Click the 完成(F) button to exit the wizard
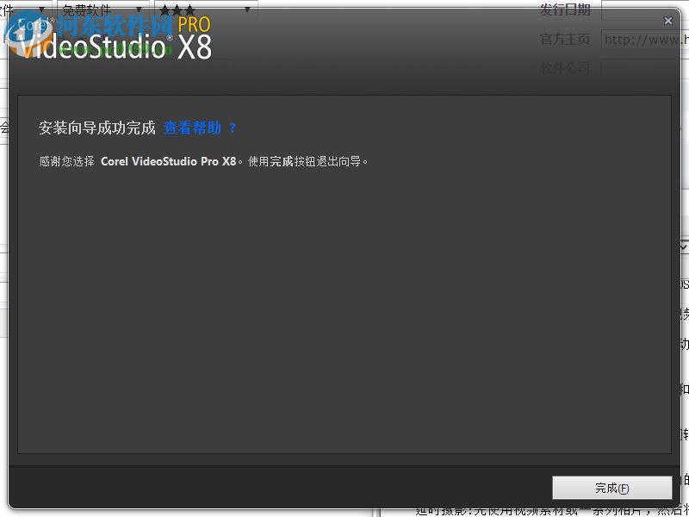Viewport: 689px width, 517px height. click(x=611, y=487)
